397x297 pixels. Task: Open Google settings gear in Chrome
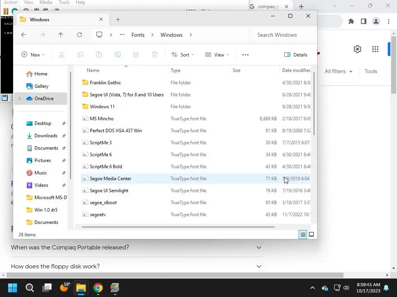pyautogui.click(x=357, y=49)
